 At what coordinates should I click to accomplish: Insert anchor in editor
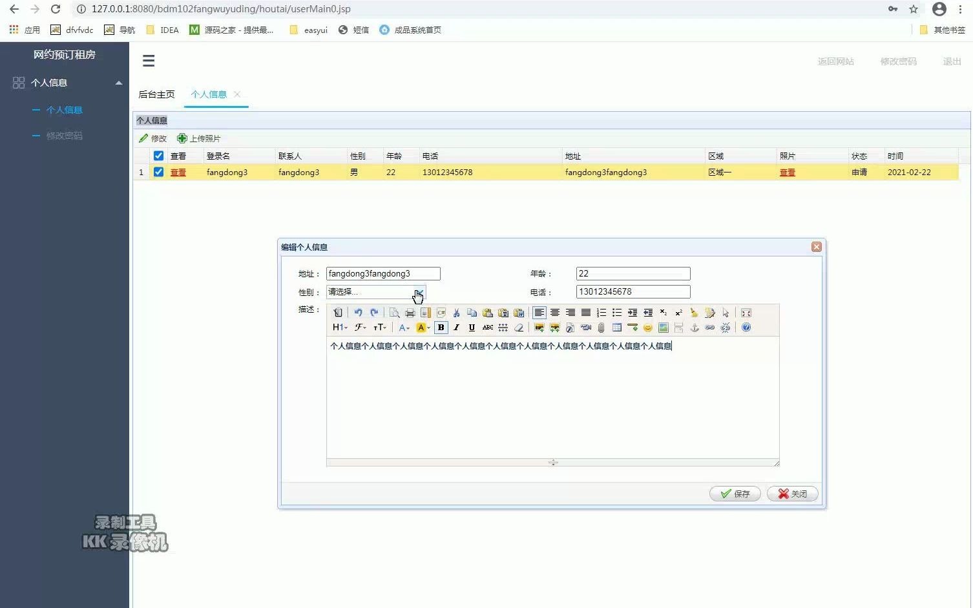tap(695, 328)
